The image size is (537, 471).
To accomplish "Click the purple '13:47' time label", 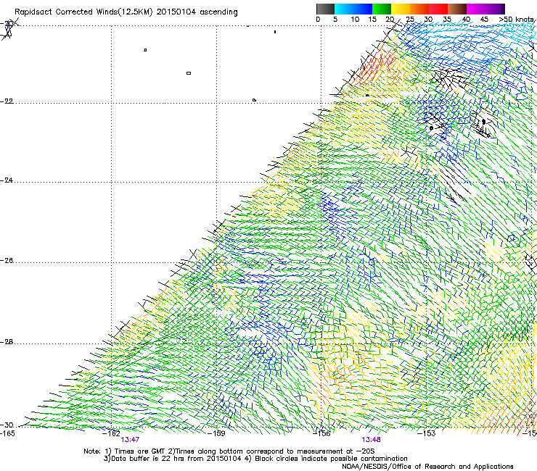I will coord(130,440).
